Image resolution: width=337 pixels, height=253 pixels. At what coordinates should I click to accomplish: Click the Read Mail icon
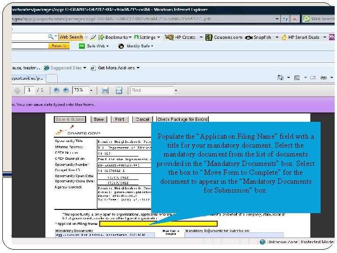coord(313,77)
